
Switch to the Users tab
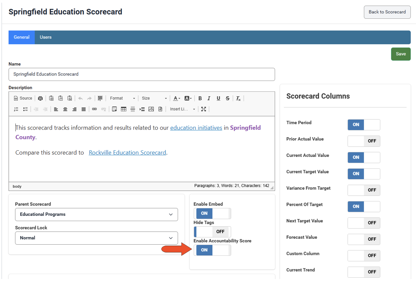(46, 37)
